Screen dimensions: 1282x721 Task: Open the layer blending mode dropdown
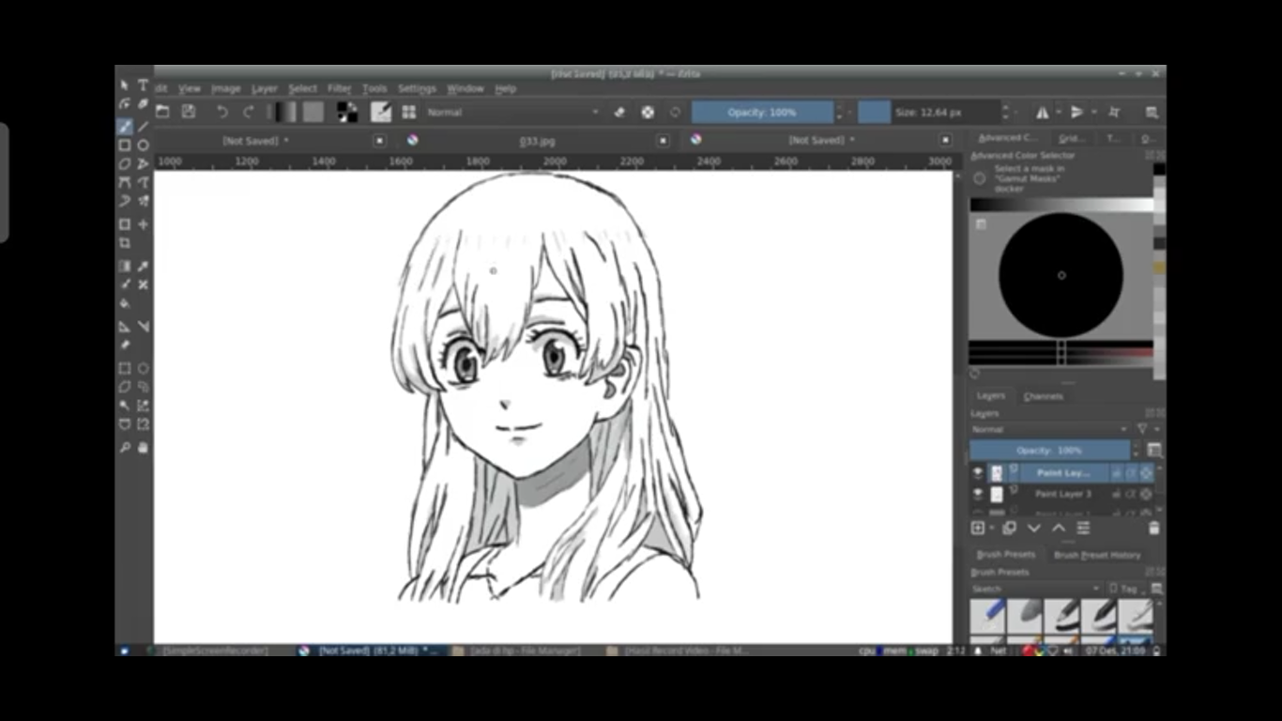(1049, 429)
